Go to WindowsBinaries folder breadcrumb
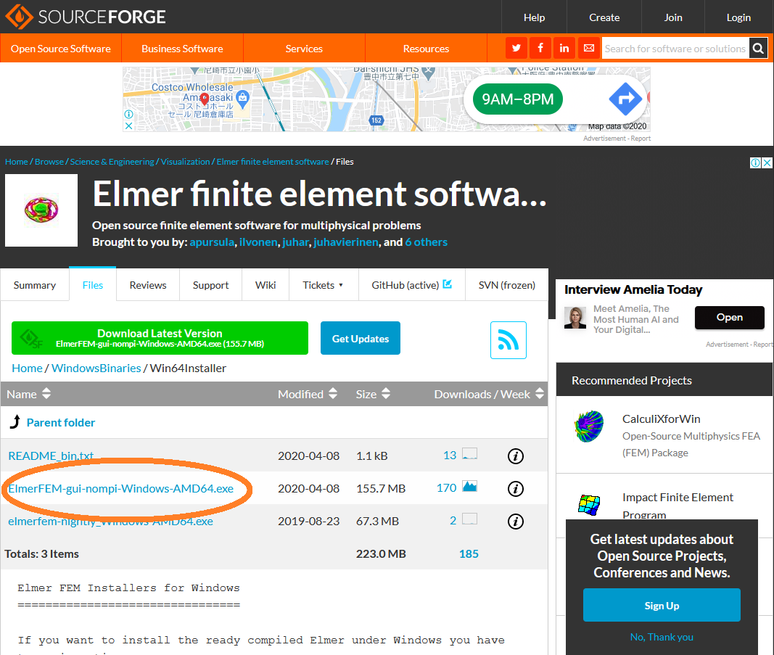The height and width of the screenshot is (655, 774). (96, 368)
